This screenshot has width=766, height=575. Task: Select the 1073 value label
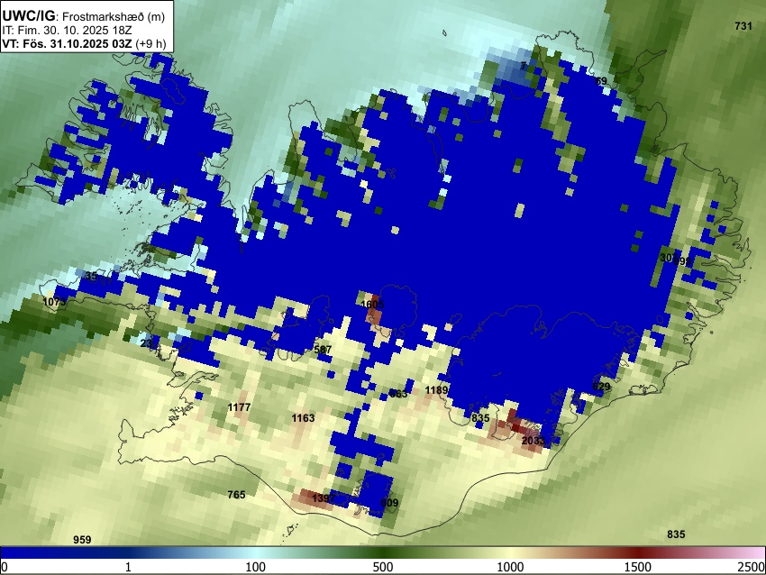(54, 302)
